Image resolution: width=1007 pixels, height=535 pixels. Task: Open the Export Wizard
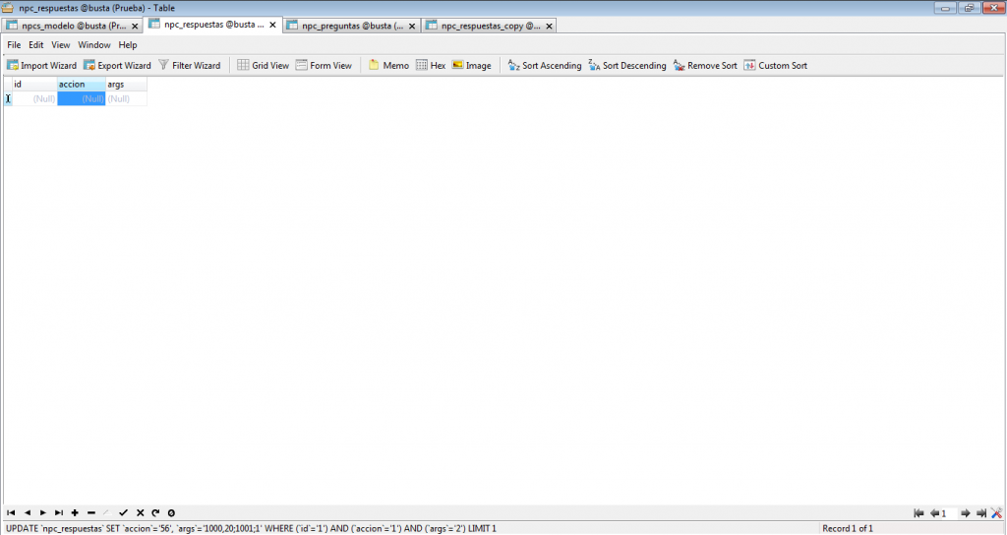[118, 66]
